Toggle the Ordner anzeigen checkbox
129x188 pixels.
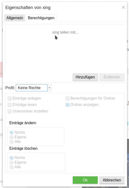coord(67,105)
